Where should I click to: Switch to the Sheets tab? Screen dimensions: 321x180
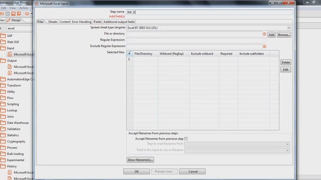(x=53, y=22)
